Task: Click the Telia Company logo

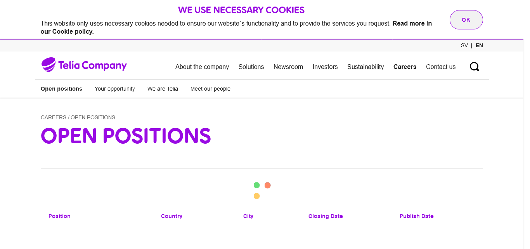Action: coord(84,65)
